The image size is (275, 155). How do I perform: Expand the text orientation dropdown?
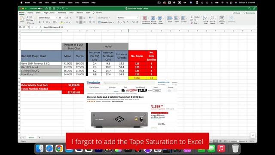coord(93,18)
